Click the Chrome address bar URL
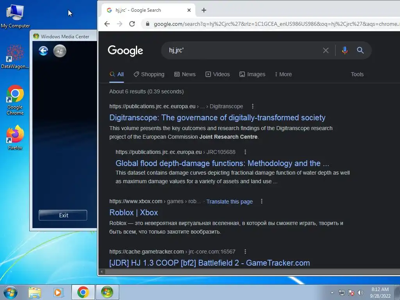This screenshot has width=400, height=300. tap(275, 24)
